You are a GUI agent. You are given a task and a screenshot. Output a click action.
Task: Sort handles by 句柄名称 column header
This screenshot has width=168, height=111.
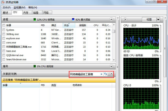(92, 85)
